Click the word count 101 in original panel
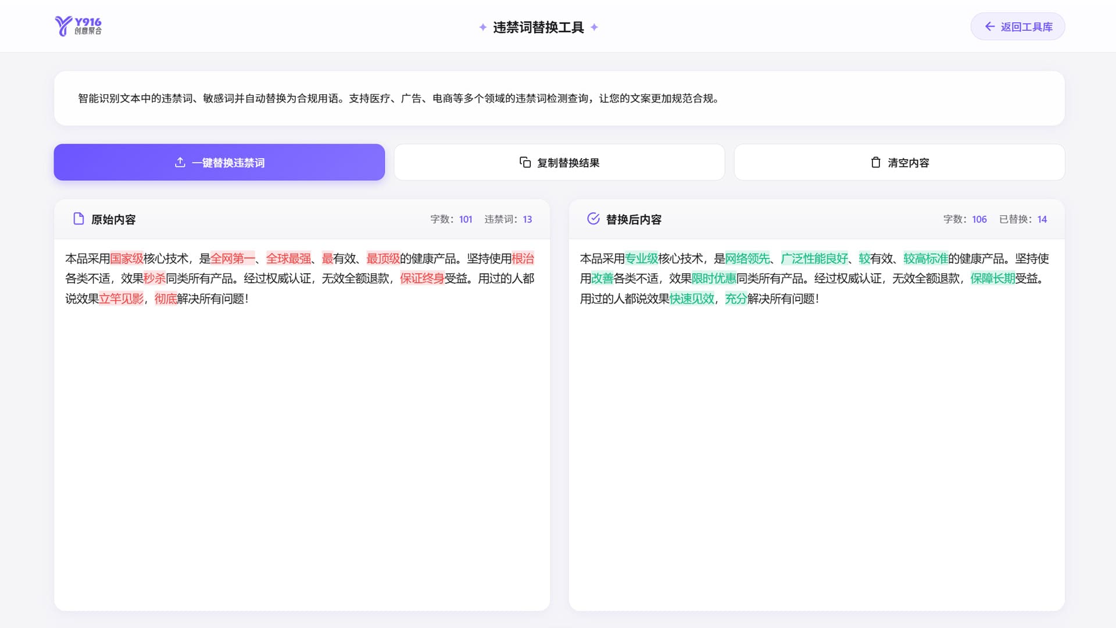The width and height of the screenshot is (1116, 628). pyautogui.click(x=465, y=219)
